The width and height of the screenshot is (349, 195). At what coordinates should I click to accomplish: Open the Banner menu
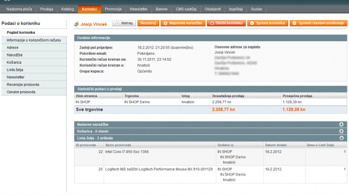[162, 9]
